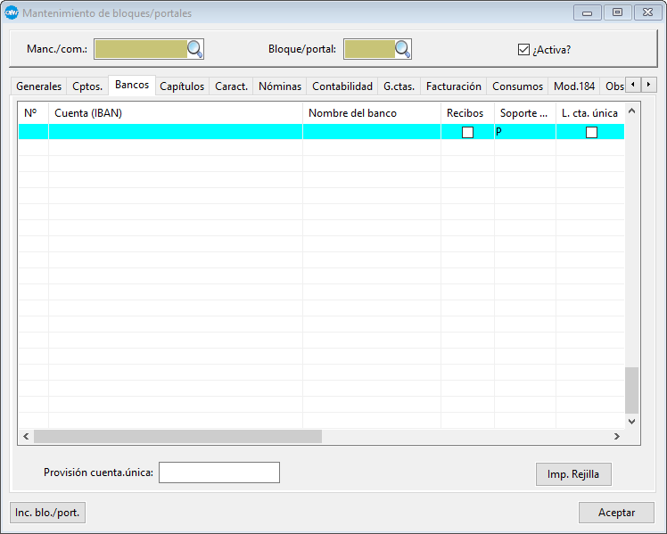Image resolution: width=667 pixels, height=534 pixels.
Task: Click the grid's scroll up arrow
Action: (631, 111)
